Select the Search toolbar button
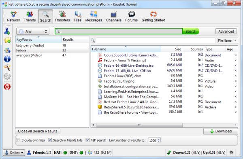The width and height of the screenshot is (243, 159). tap(45, 17)
